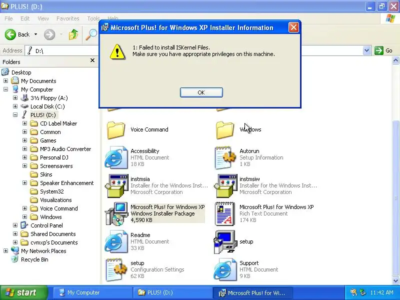Click the clock showing 11:42 AM
The image size is (400, 300).
[x=381, y=292]
